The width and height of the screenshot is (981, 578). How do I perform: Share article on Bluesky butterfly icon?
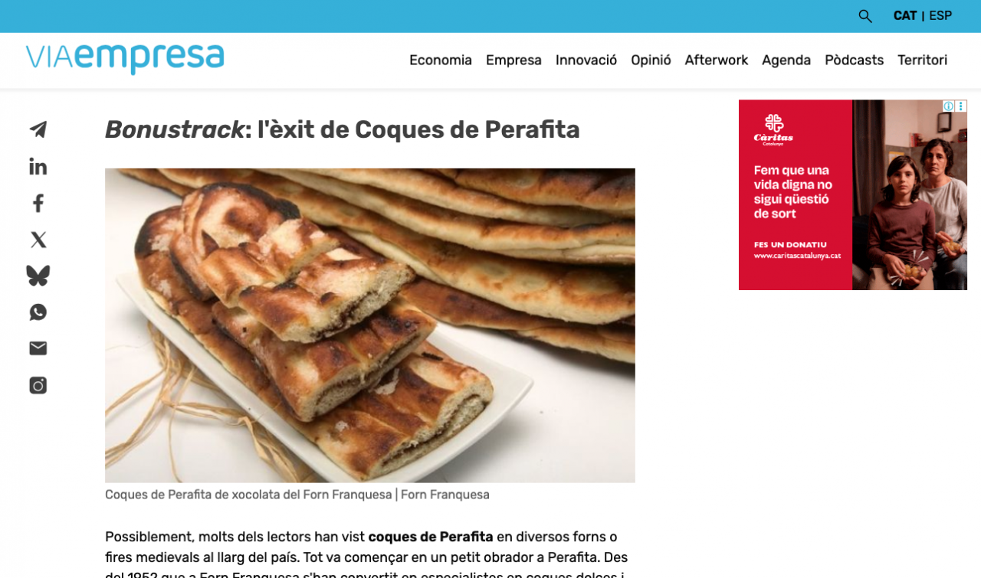point(38,276)
